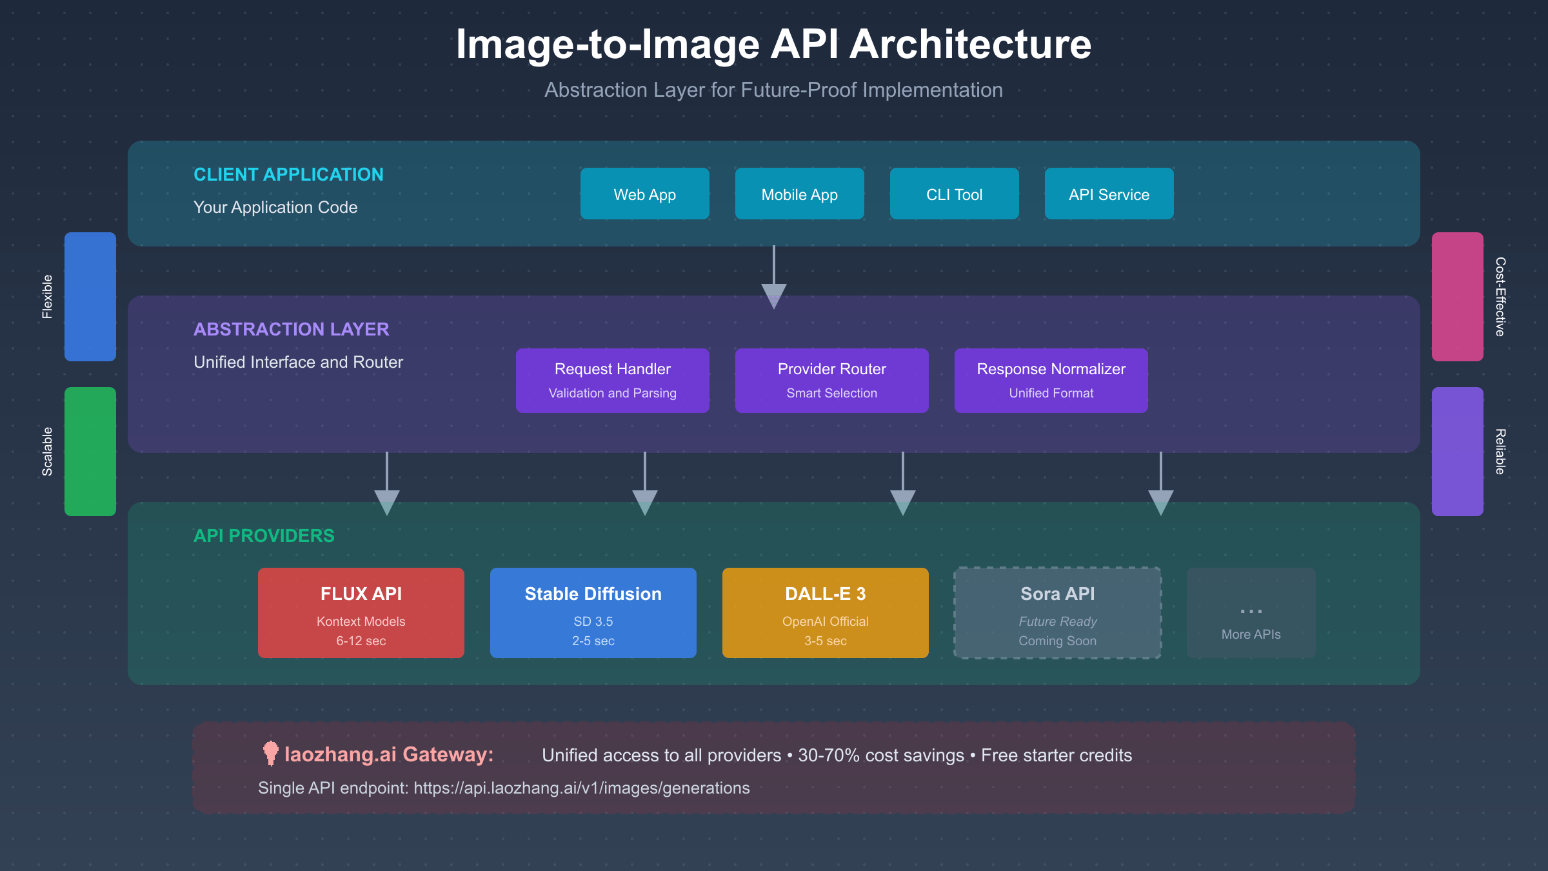Click the Web App box
The image size is (1548, 871).
pos(645,194)
